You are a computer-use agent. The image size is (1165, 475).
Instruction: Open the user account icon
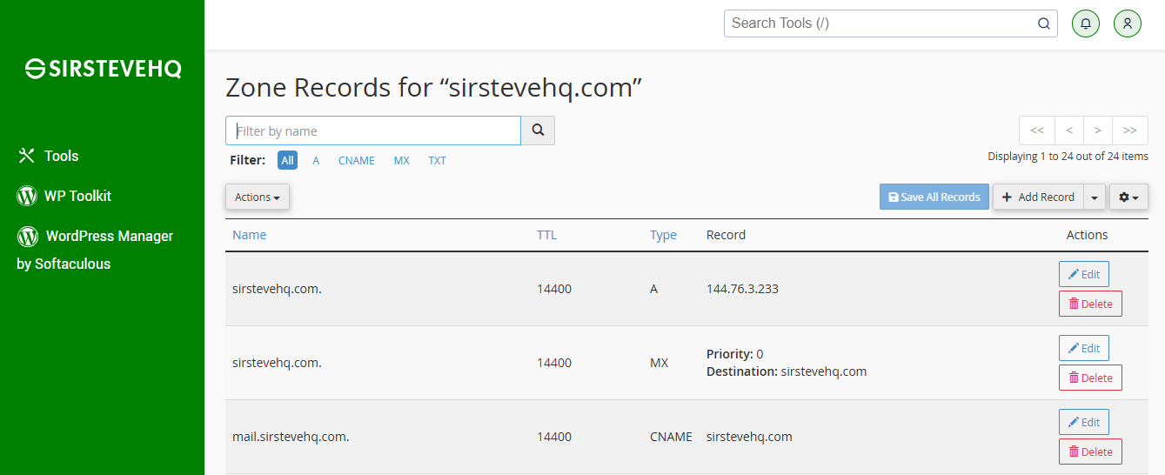(1127, 23)
